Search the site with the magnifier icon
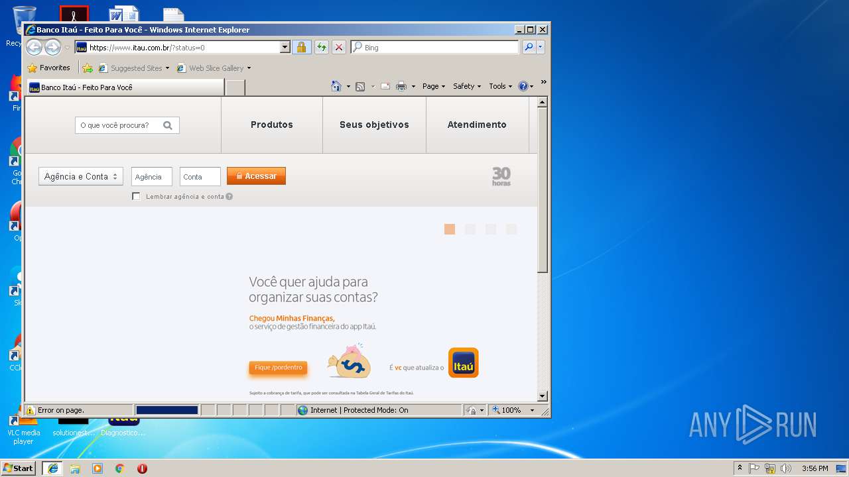This screenshot has height=477, width=849. [168, 125]
